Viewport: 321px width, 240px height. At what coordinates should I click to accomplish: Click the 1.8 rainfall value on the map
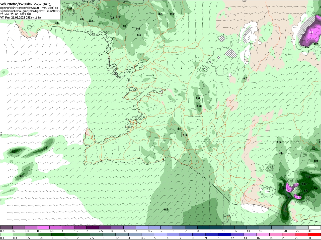click(304, 184)
